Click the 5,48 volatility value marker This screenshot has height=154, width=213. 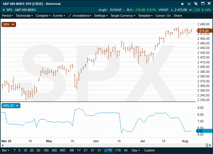pyautogui.click(x=204, y=131)
